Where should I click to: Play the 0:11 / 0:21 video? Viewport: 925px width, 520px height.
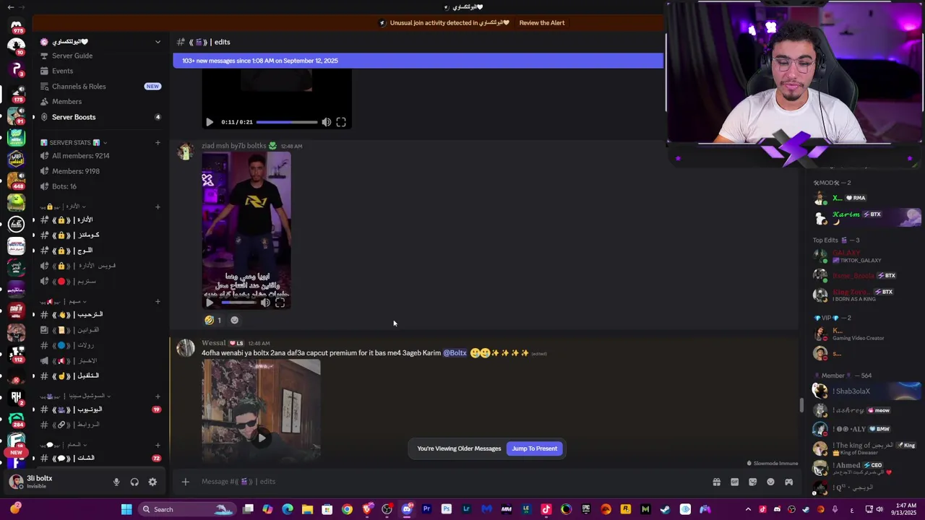coord(210,122)
